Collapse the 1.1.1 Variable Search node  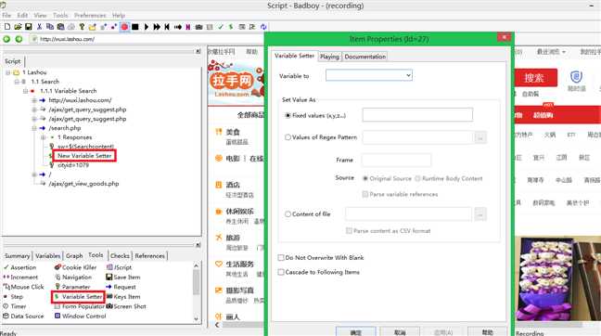point(25,91)
